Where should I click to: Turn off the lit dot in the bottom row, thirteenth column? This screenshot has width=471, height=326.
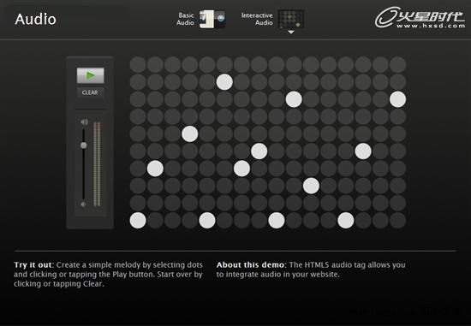pyautogui.click(x=346, y=221)
